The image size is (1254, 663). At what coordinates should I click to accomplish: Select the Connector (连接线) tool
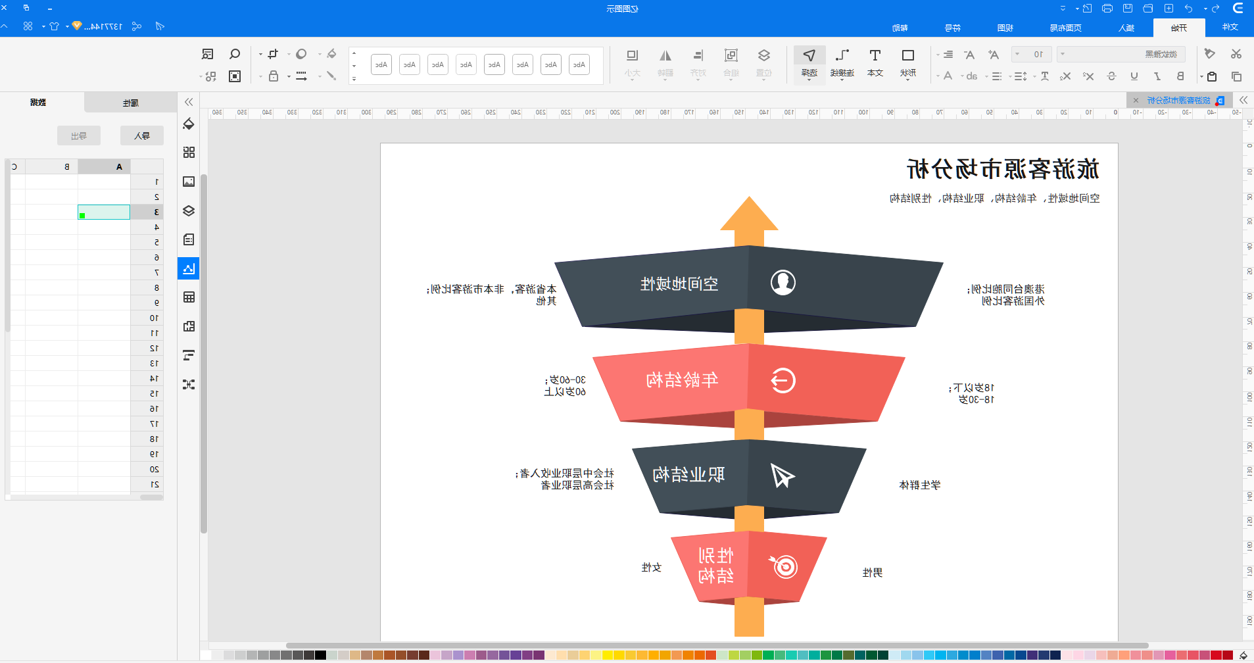[x=842, y=63]
